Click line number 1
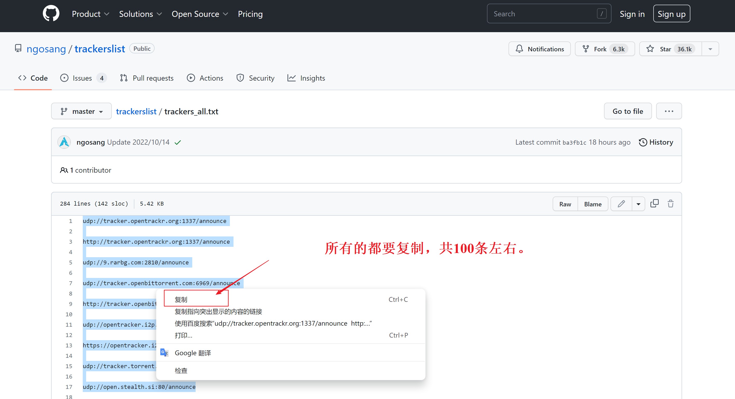Image resolution: width=735 pixels, height=399 pixels. 71,221
